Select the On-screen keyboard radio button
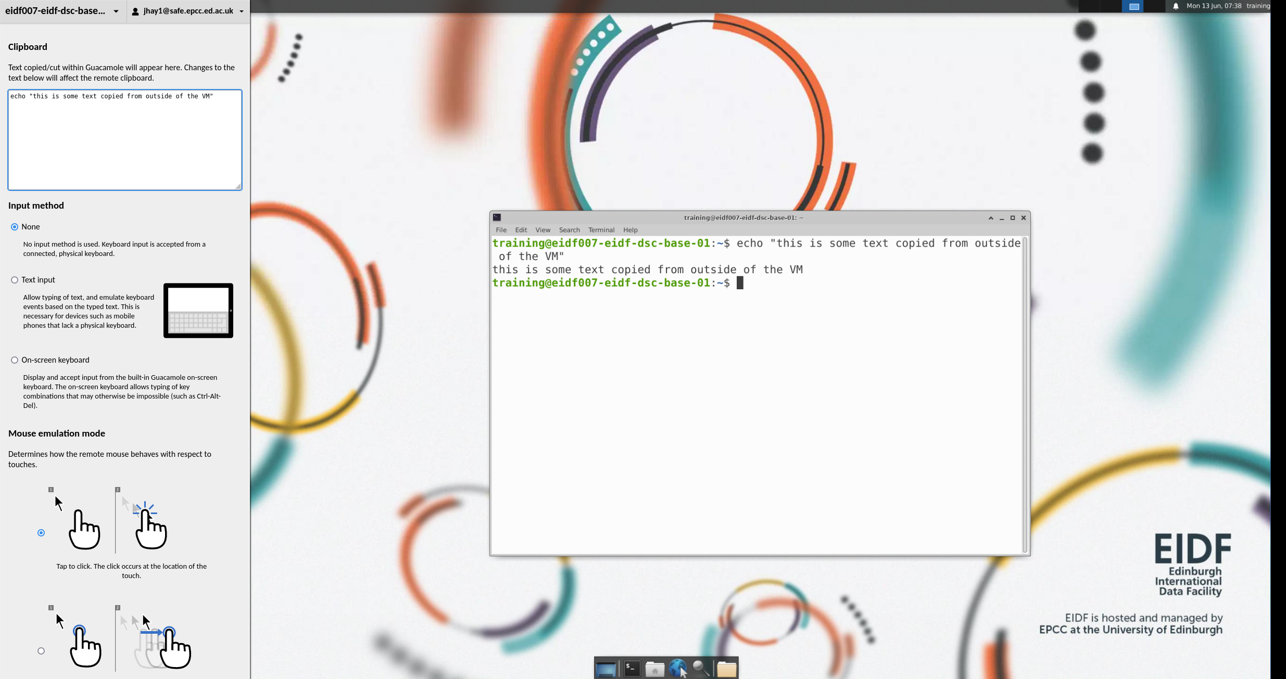Viewport: 1286px width, 679px height. (x=15, y=360)
